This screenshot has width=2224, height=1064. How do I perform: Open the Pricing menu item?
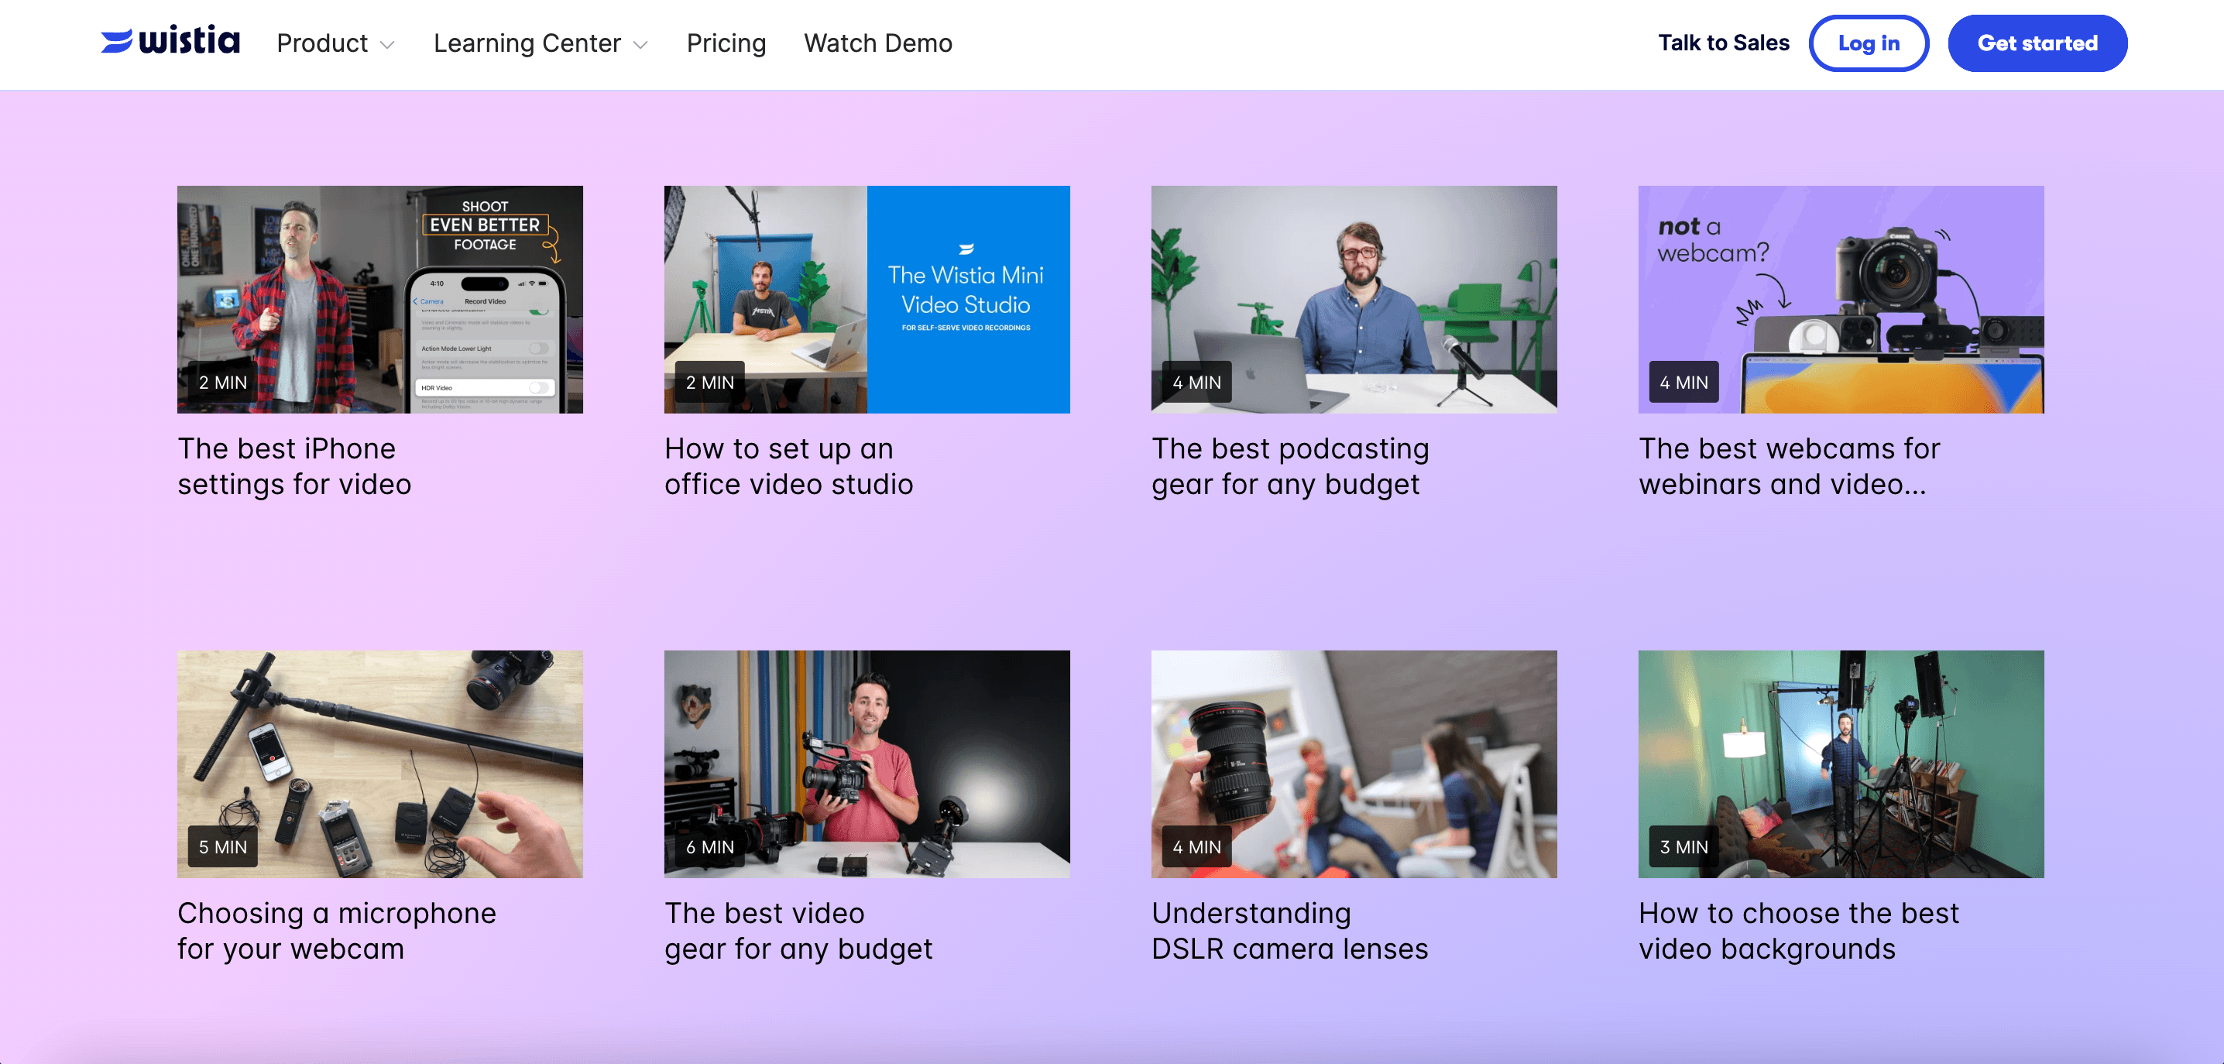click(726, 43)
